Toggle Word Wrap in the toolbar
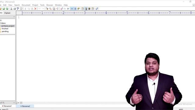This screenshot has height=110, width=195. tap(68, 9)
